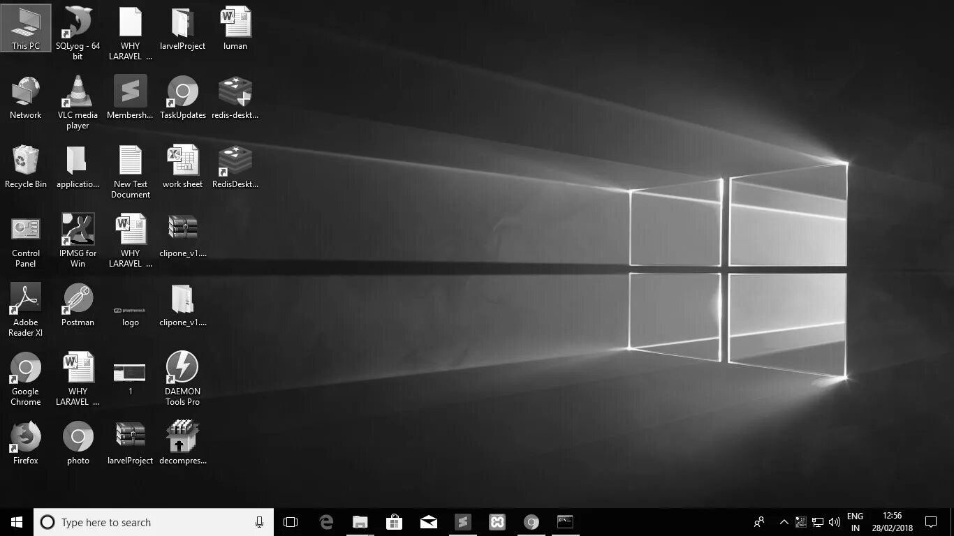Screen dimensions: 954x536
Task: Select the New Text Document file
Action: click(131, 171)
